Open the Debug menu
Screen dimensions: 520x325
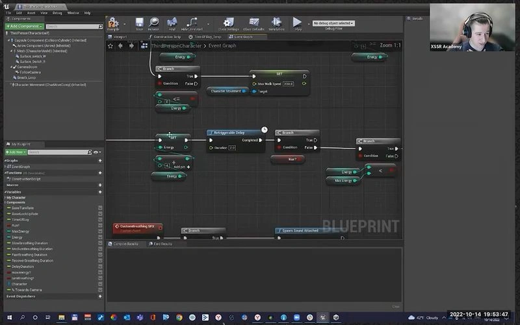(57, 13)
